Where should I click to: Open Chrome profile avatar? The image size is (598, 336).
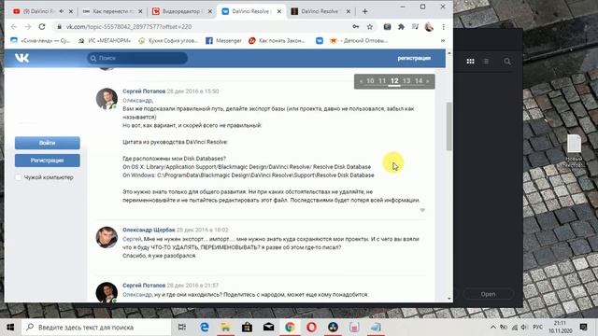(429, 27)
